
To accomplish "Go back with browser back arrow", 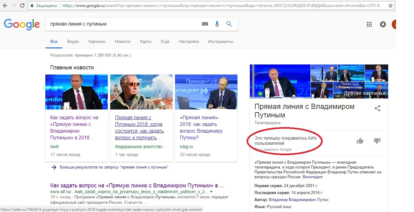I will (x=5, y=5).
